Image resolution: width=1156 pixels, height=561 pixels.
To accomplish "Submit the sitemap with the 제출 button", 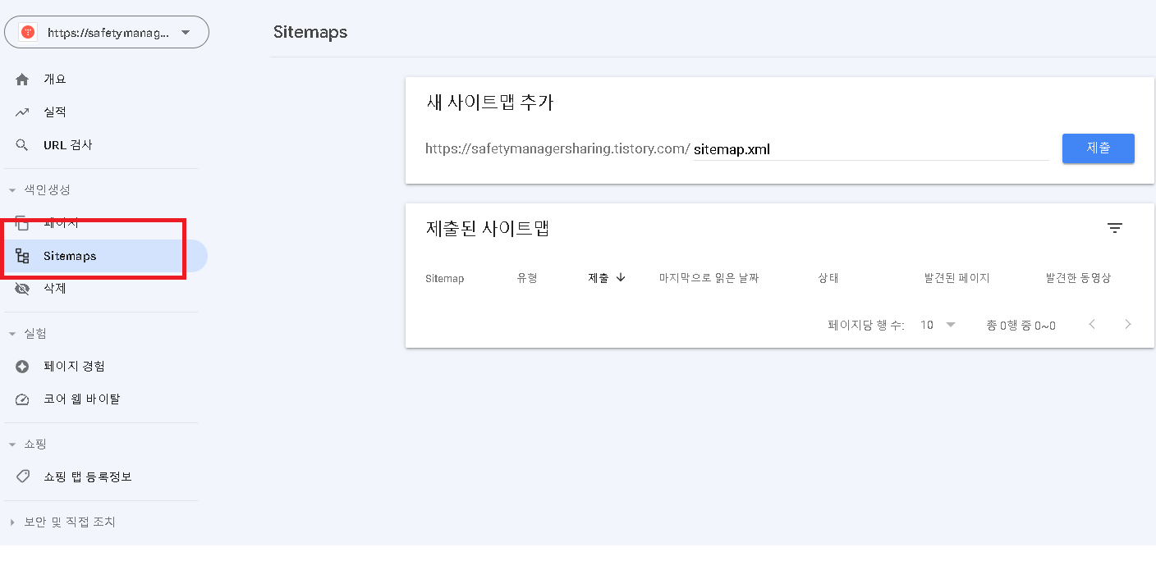I will coord(1098,148).
